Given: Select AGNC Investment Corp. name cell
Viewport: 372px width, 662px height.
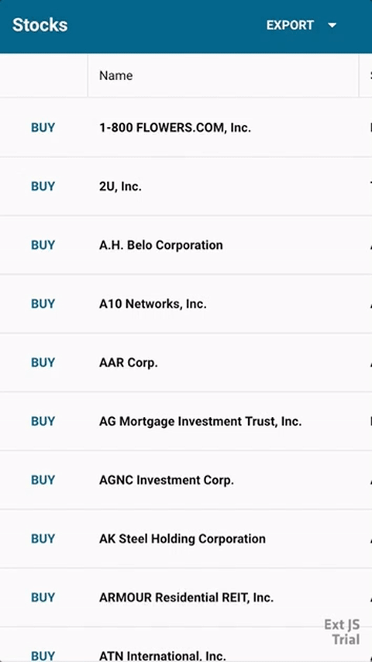Looking at the screenshot, I should [x=223, y=480].
